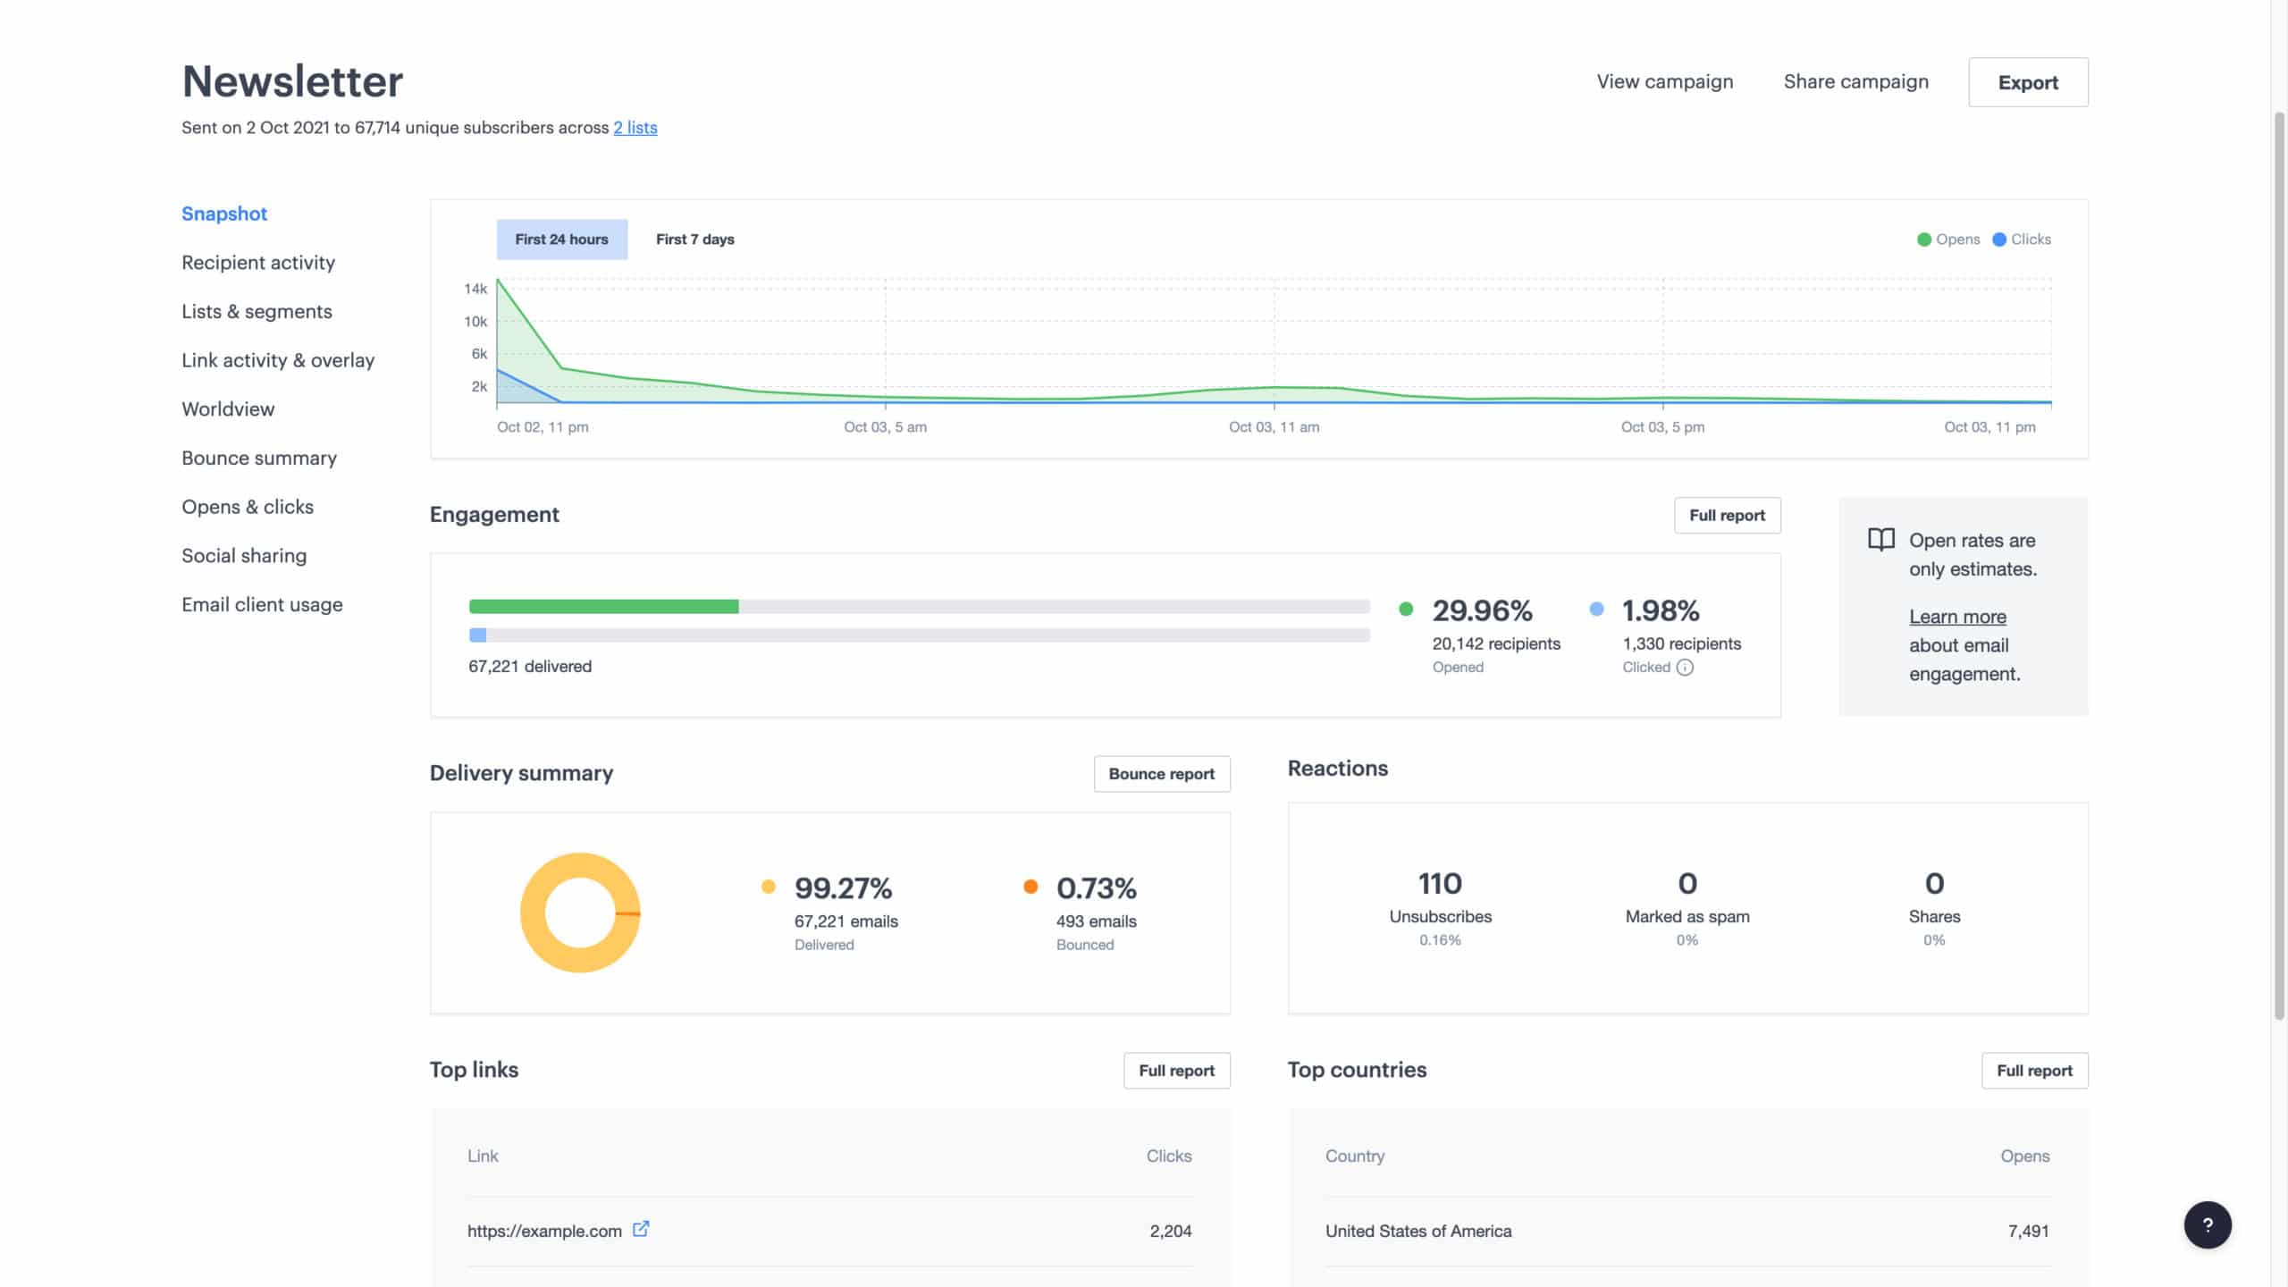Open the help question mark button
This screenshot has width=2288, height=1287.
[x=2207, y=1224]
